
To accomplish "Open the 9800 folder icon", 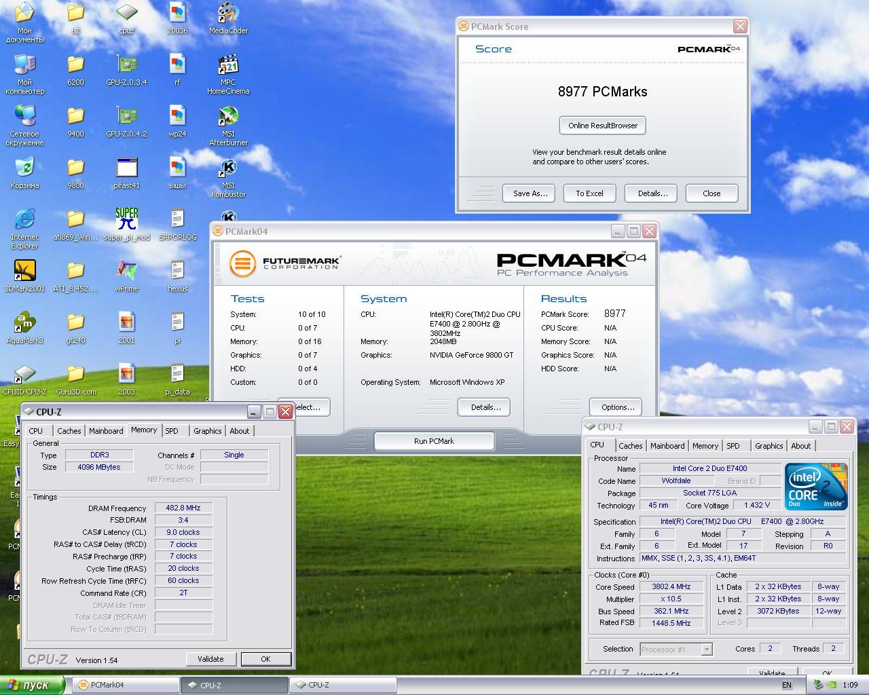I will 75,173.
